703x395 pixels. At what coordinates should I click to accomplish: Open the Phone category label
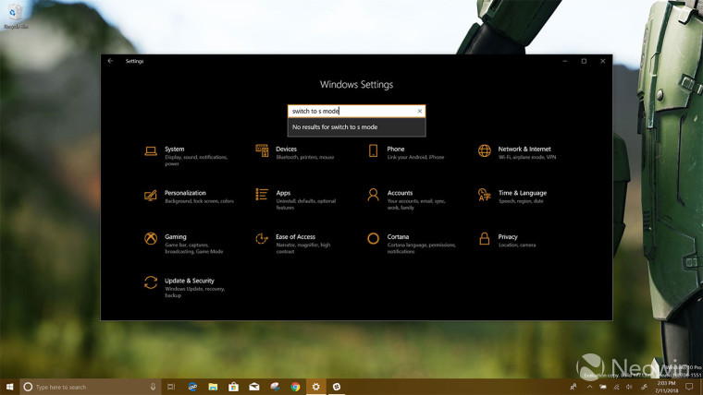coord(396,149)
